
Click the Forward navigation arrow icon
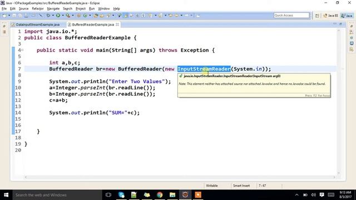tap(187, 16)
